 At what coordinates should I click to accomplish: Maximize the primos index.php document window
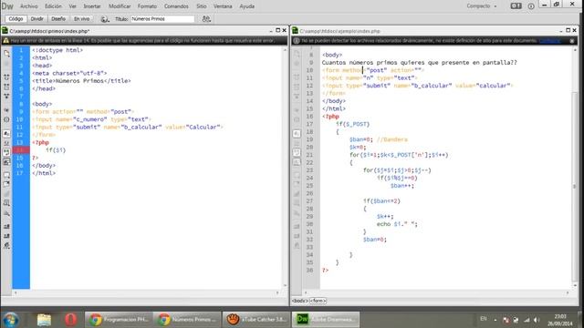click(x=277, y=30)
